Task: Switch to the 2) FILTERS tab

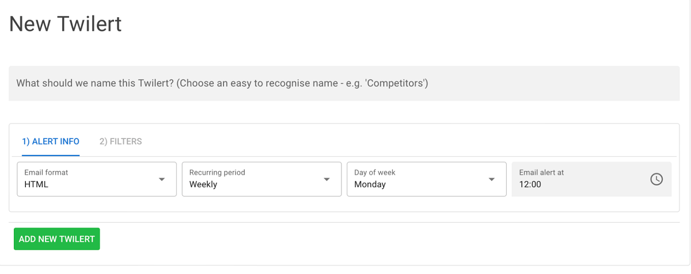Action: click(120, 141)
